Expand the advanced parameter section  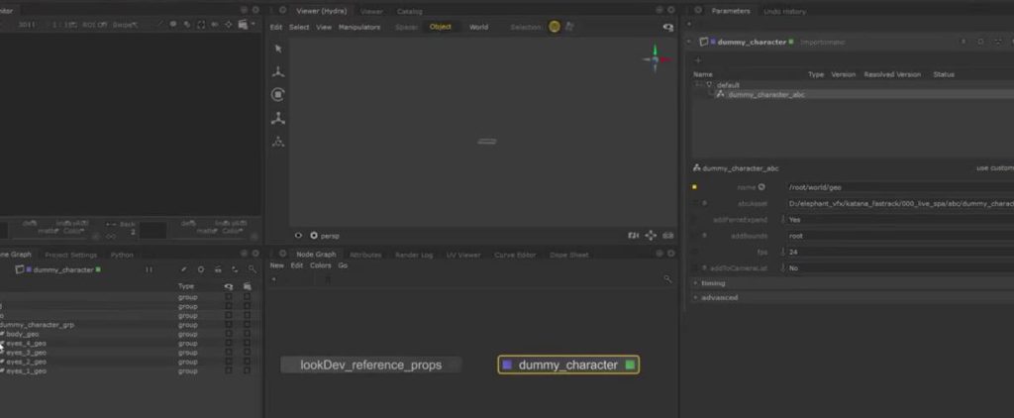(x=719, y=297)
